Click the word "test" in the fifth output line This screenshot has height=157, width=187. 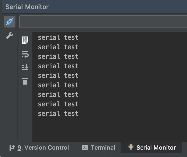(x=71, y=76)
